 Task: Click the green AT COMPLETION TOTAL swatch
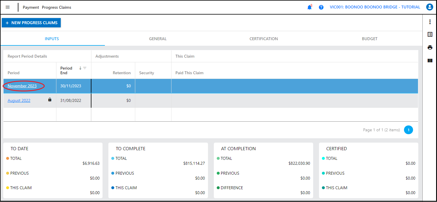click(x=218, y=158)
